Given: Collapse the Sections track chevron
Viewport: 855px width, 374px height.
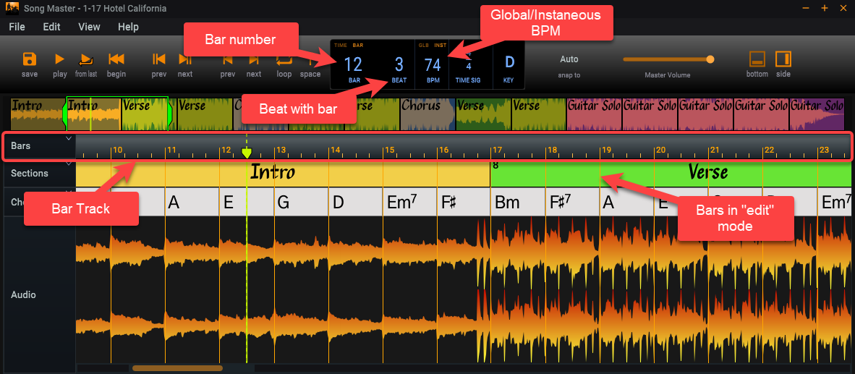Looking at the screenshot, I should (x=69, y=164).
